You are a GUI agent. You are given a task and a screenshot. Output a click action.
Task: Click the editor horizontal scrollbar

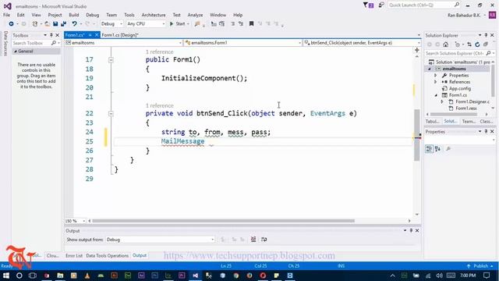click(x=224, y=221)
